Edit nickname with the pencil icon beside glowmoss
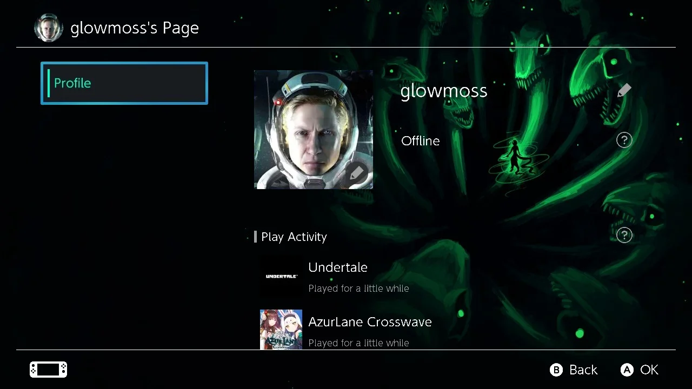This screenshot has width=692, height=389. [x=624, y=90]
